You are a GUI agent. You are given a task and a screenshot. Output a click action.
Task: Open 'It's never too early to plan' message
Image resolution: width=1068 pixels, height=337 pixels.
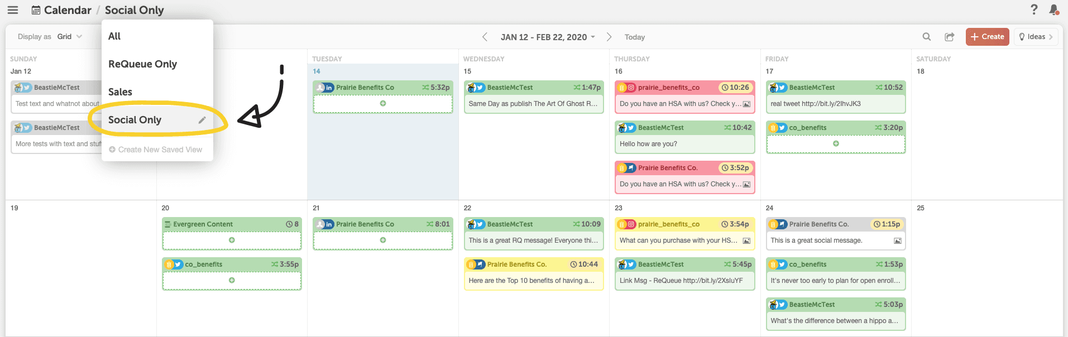pos(835,281)
